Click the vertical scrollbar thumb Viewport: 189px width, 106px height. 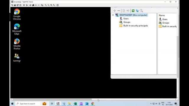[177, 57]
